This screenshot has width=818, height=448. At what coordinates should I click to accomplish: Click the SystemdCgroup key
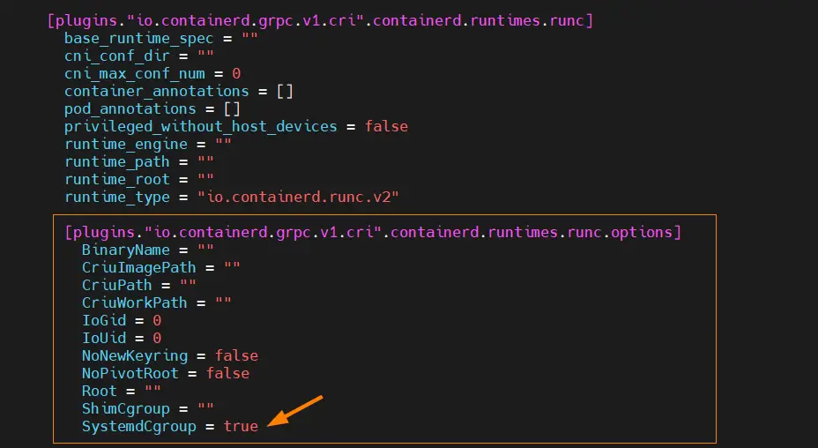pos(139,427)
